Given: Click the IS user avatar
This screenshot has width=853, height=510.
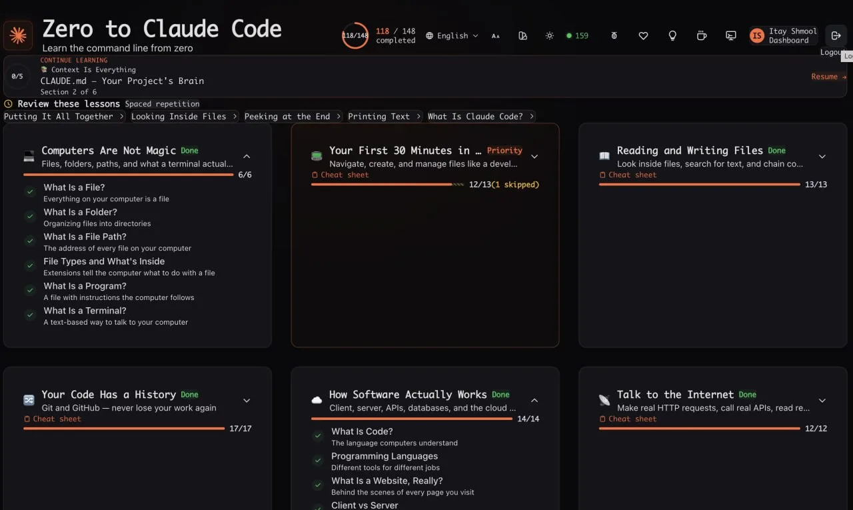Looking at the screenshot, I should pyautogui.click(x=757, y=36).
